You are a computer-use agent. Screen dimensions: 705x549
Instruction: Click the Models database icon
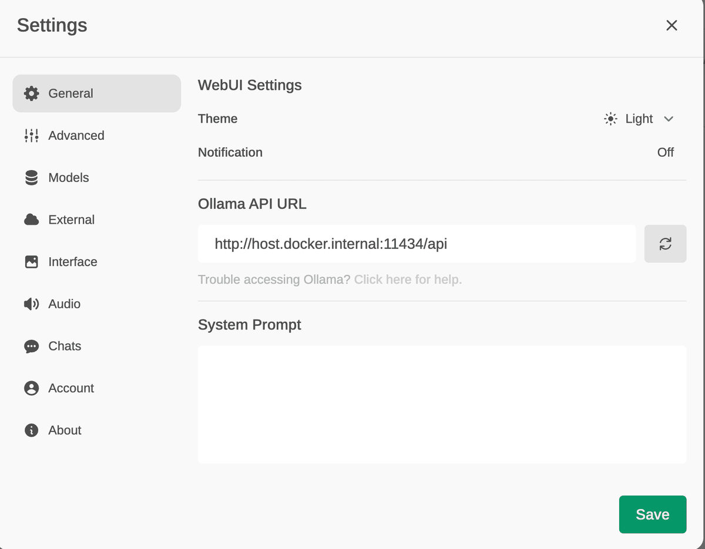pos(32,178)
